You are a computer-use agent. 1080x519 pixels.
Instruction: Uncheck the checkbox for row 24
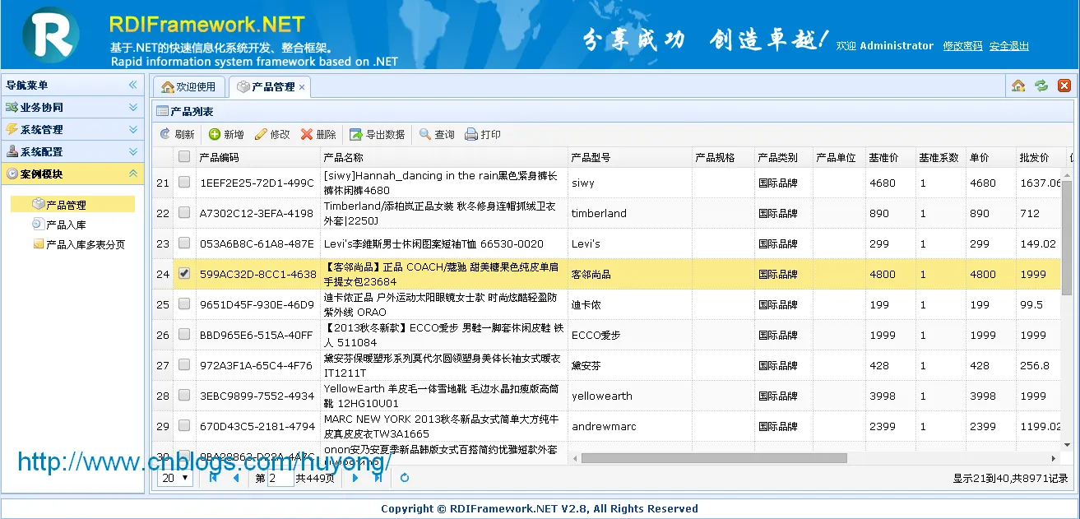(x=184, y=274)
